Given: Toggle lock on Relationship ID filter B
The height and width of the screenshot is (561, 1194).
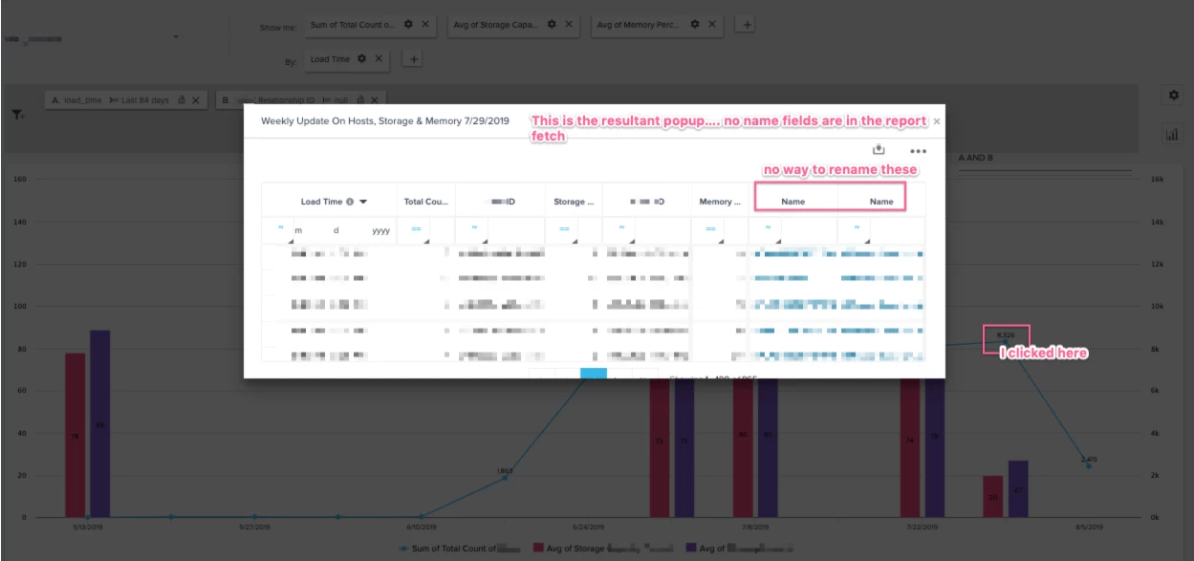Looking at the screenshot, I should (x=359, y=99).
